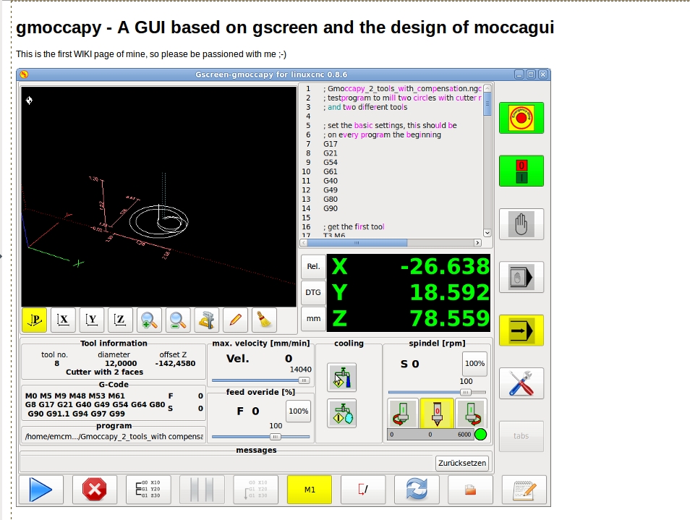Toggle the machine power on/off button
The image size is (690, 520).
click(x=521, y=171)
